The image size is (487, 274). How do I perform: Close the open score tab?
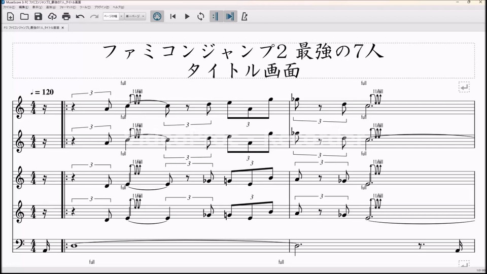pyautogui.click(x=63, y=27)
